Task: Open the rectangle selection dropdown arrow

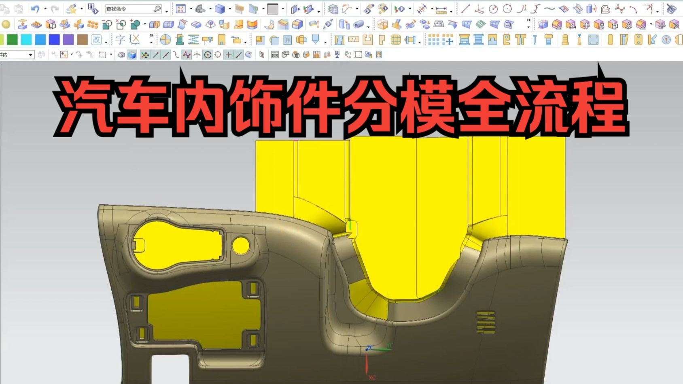Action: click(111, 55)
